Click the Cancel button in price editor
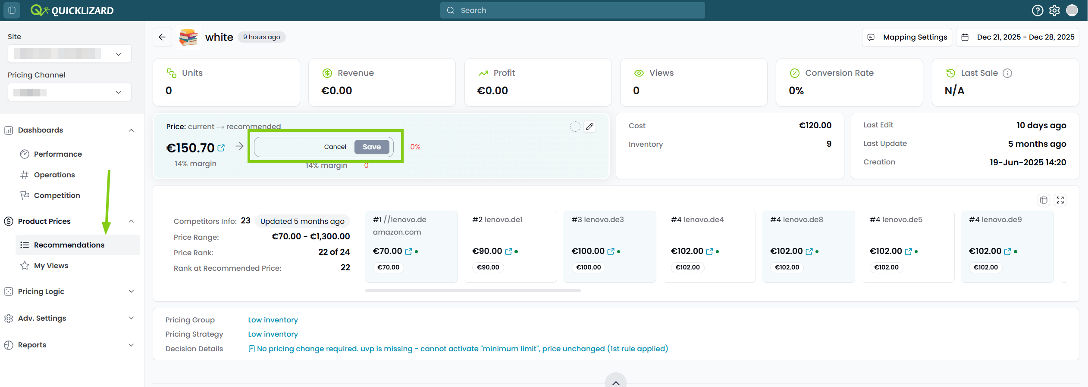The height and width of the screenshot is (387, 1088). [x=335, y=147]
